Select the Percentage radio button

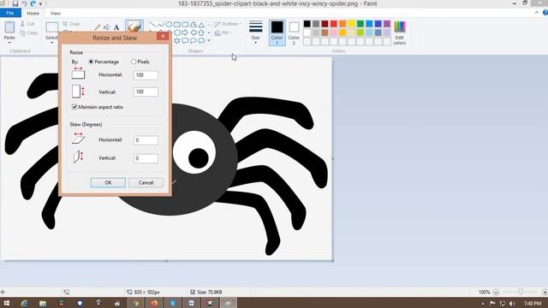coord(91,62)
